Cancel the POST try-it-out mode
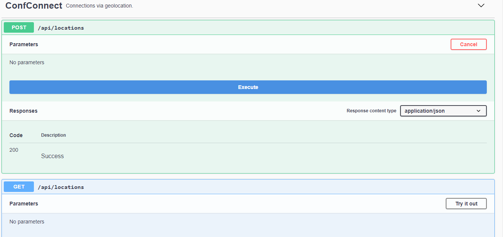The height and width of the screenshot is (237, 503). [468, 44]
